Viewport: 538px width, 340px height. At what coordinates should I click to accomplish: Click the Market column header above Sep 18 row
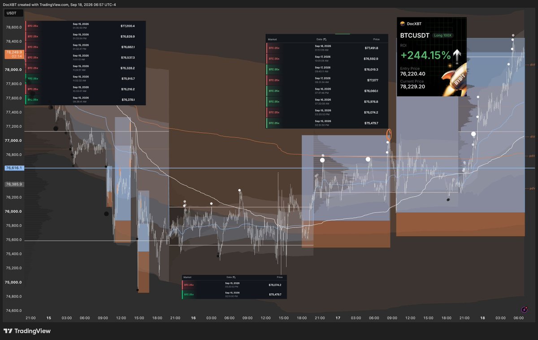(x=272, y=39)
